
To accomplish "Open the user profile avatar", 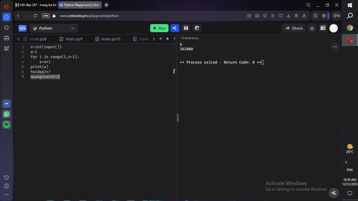I will coord(334,28).
